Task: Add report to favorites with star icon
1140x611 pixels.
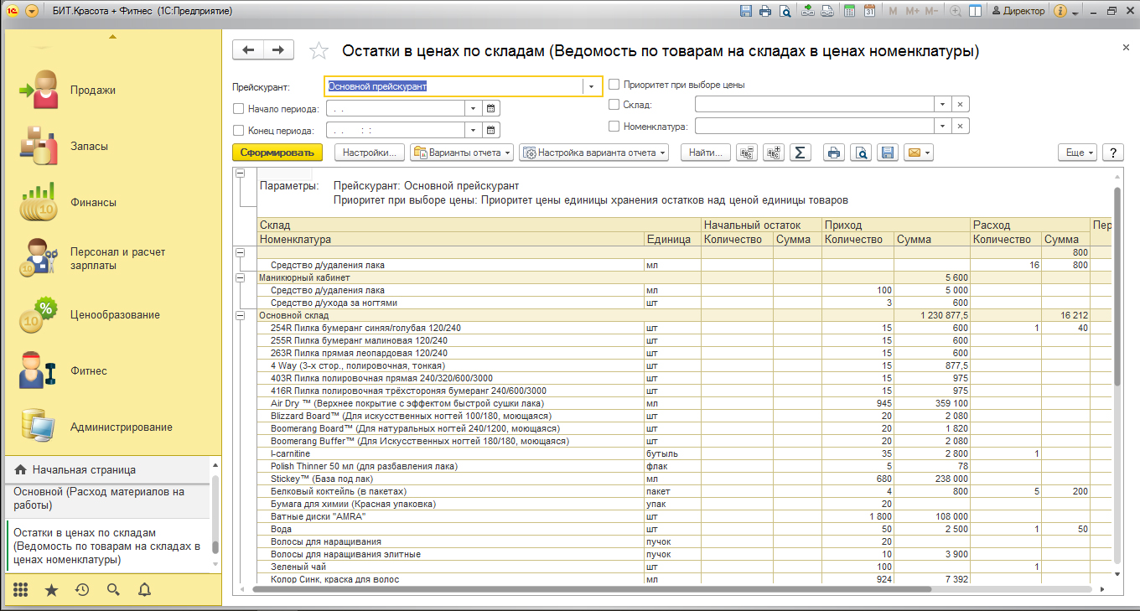Action: (319, 51)
